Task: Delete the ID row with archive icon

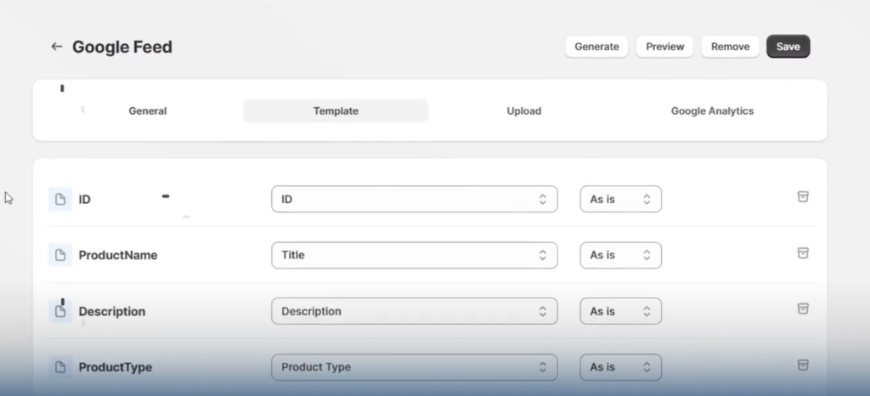Action: pos(802,197)
